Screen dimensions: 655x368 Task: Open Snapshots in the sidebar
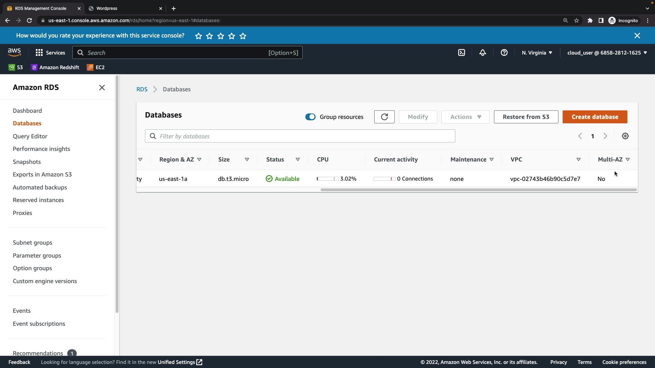point(27,162)
